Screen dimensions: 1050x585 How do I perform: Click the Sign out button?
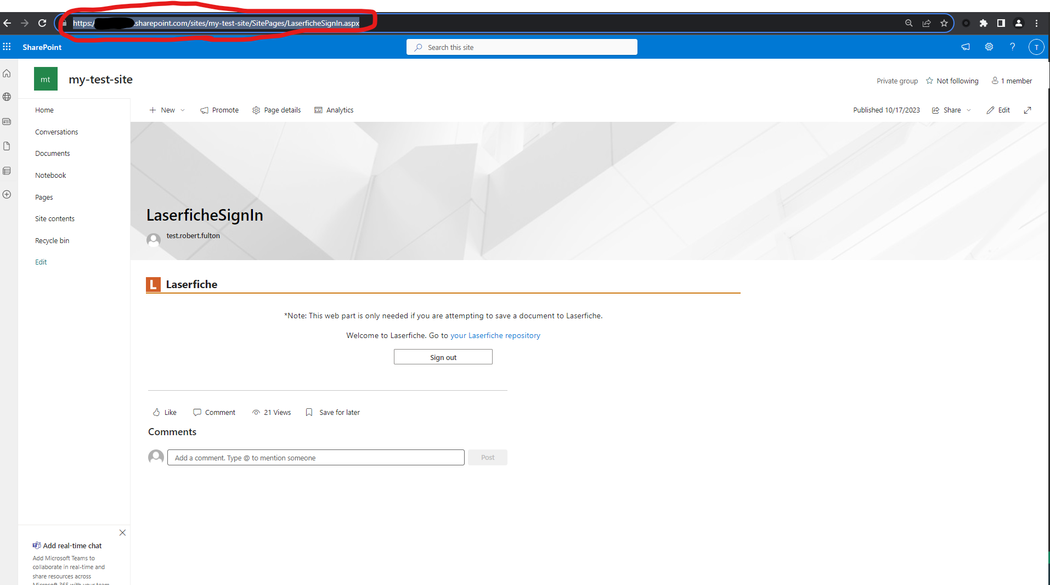[x=443, y=357]
